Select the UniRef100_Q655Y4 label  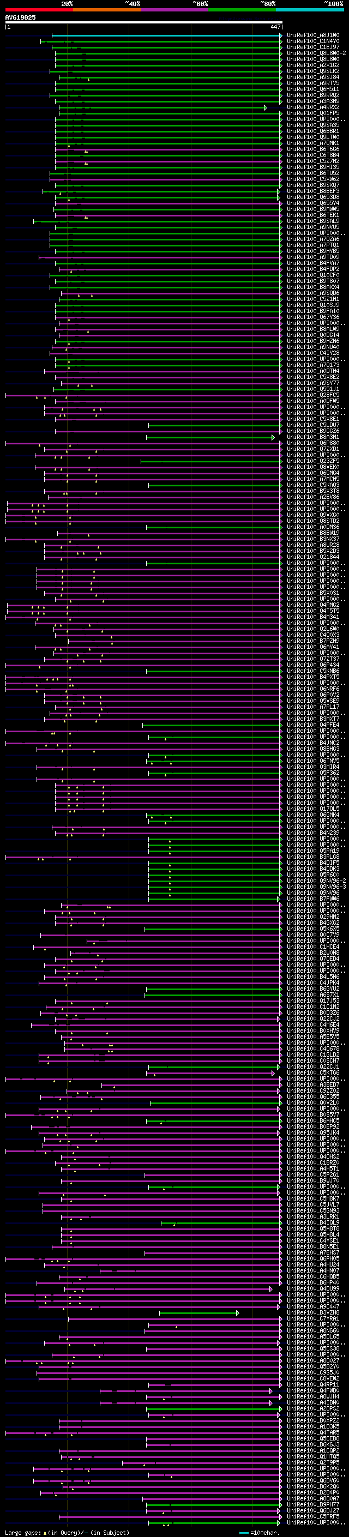[x=312, y=203]
